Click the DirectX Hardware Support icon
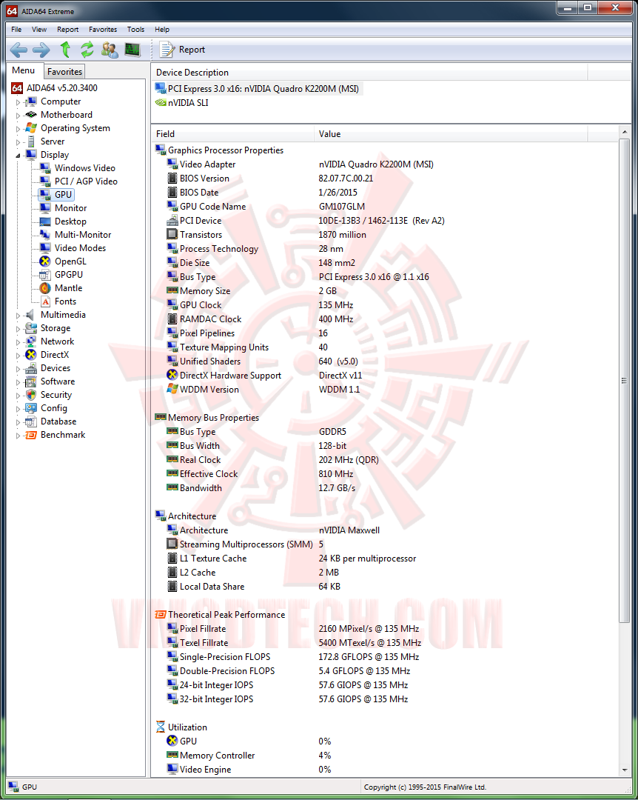 point(172,375)
